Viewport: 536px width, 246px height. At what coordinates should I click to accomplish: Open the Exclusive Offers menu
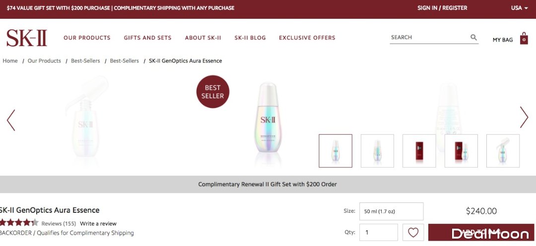(307, 38)
